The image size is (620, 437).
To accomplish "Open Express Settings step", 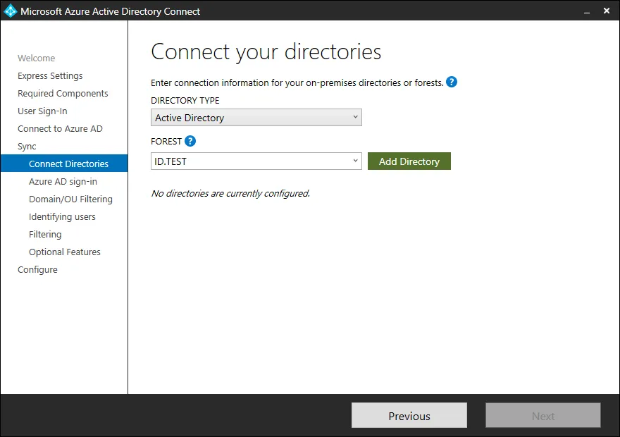I will click(50, 76).
